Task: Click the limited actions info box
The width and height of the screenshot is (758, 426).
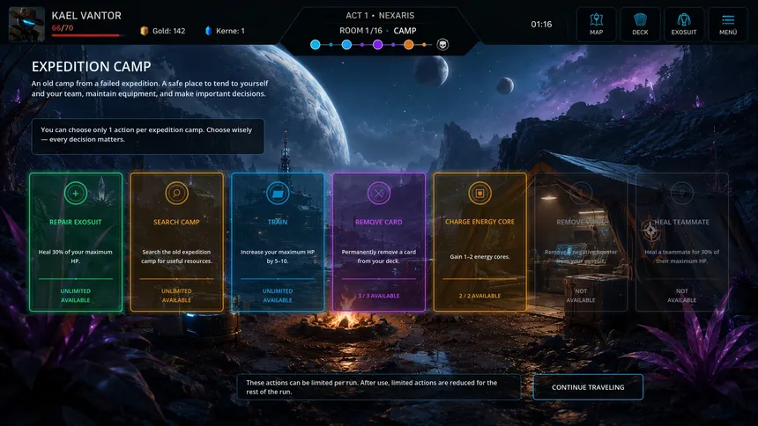Action: click(378, 387)
